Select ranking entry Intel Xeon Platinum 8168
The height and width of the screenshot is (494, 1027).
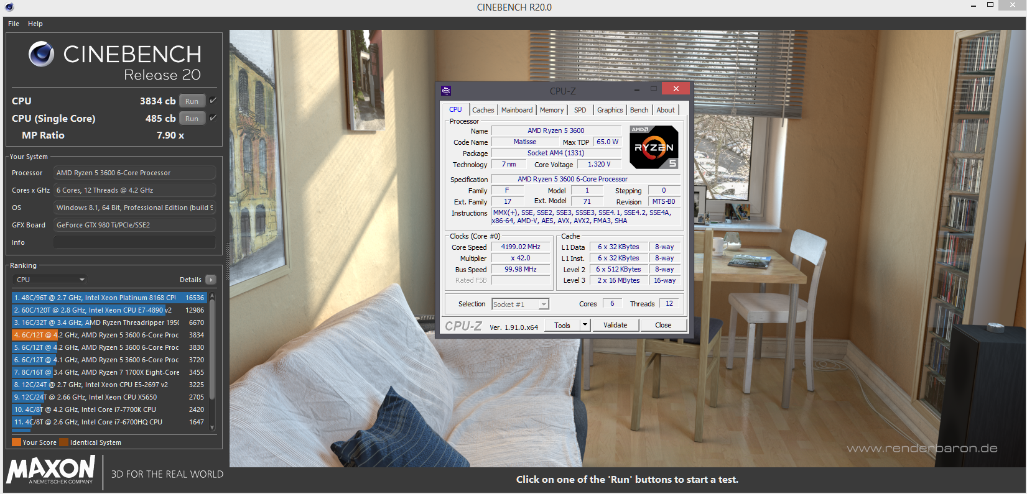(109, 298)
